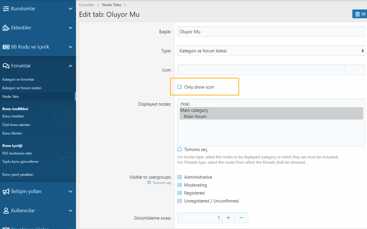Screen dimensions: 367x229
Task: Select (Yok) in Displayed nodes list
Action: 271,104
